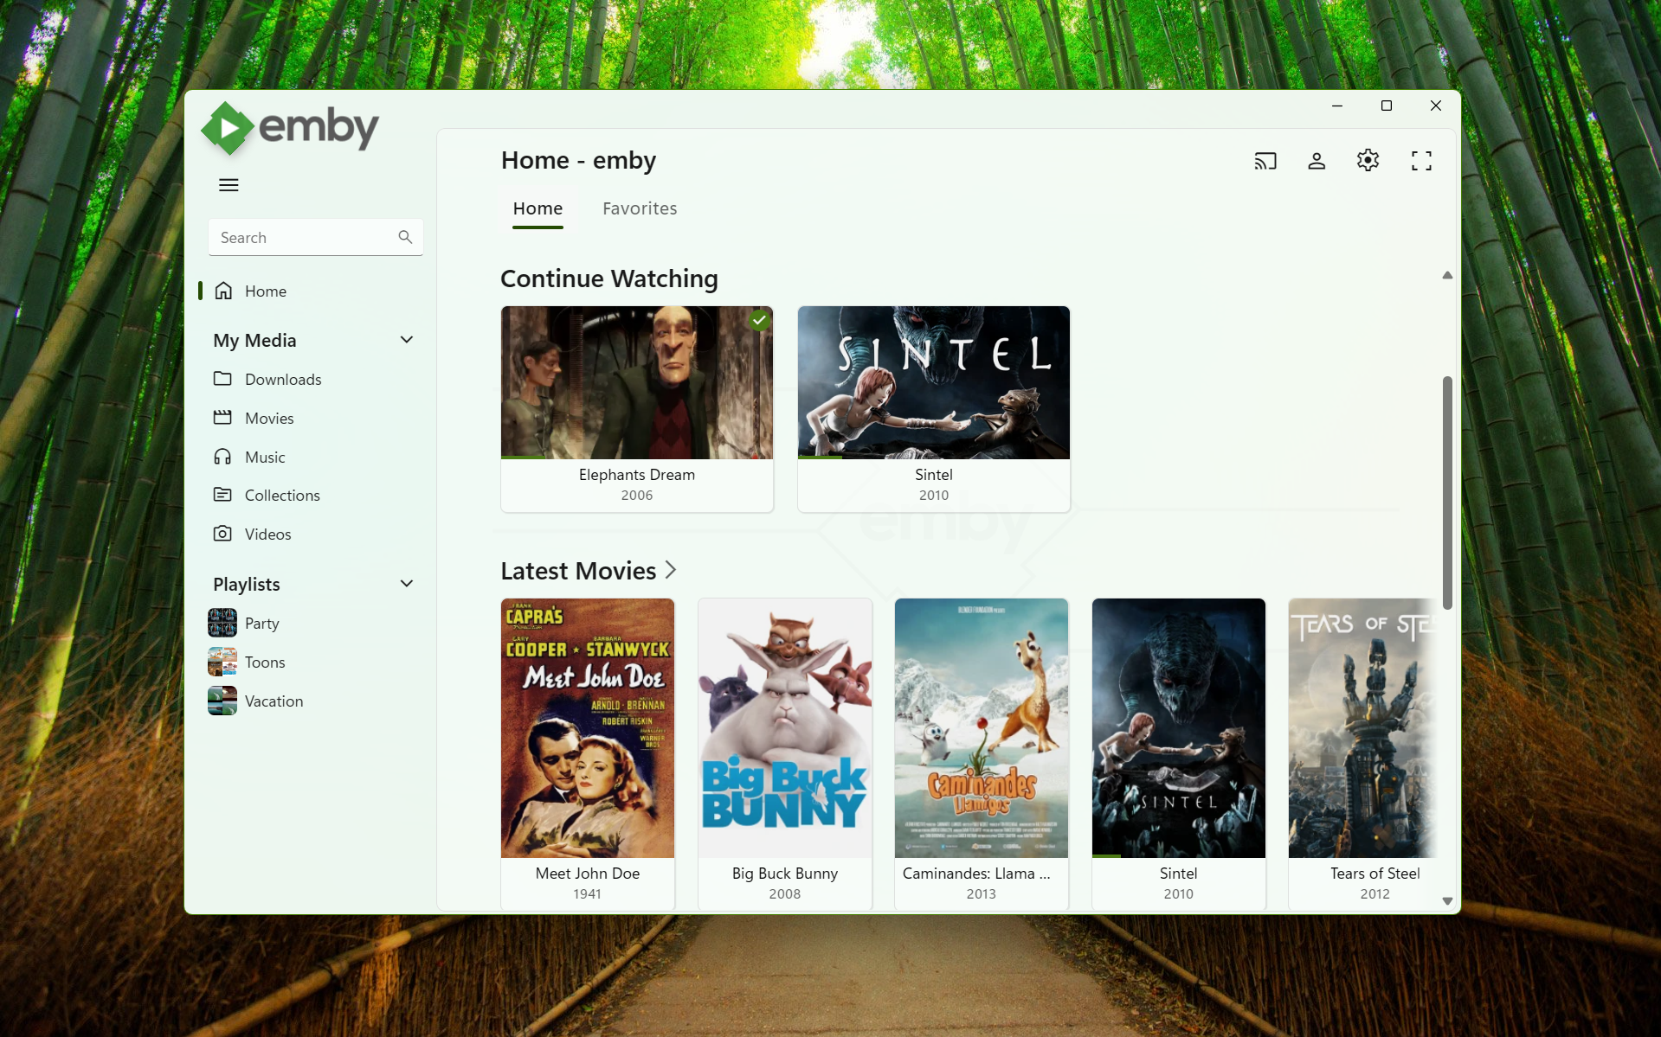This screenshot has width=1661, height=1037.
Task: Open the Cast to device icon
Action: pyautogui.click(x=1265, y=161)
